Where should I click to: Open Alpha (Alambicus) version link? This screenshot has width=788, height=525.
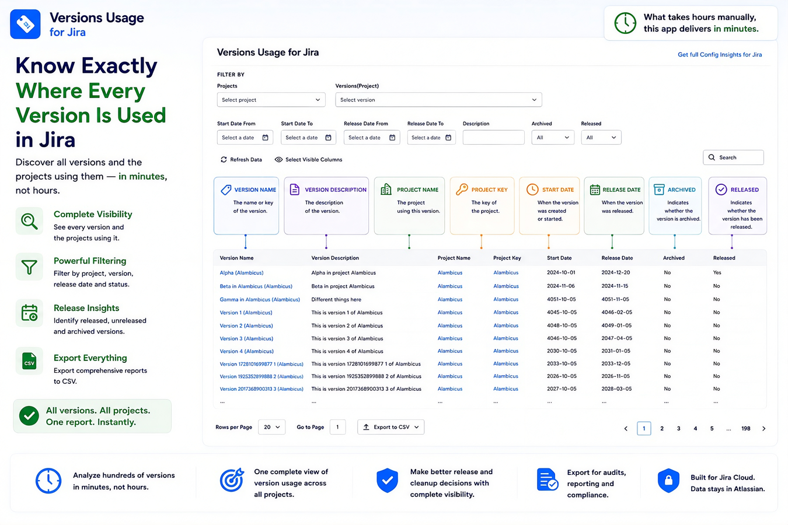click(x=242, y=272)
